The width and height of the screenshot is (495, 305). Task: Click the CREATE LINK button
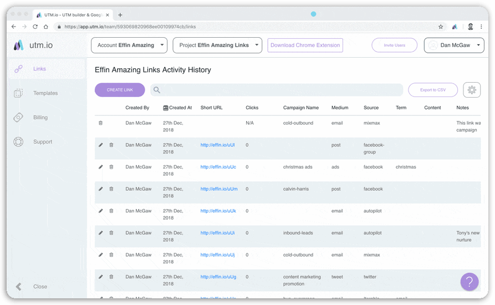120,90
